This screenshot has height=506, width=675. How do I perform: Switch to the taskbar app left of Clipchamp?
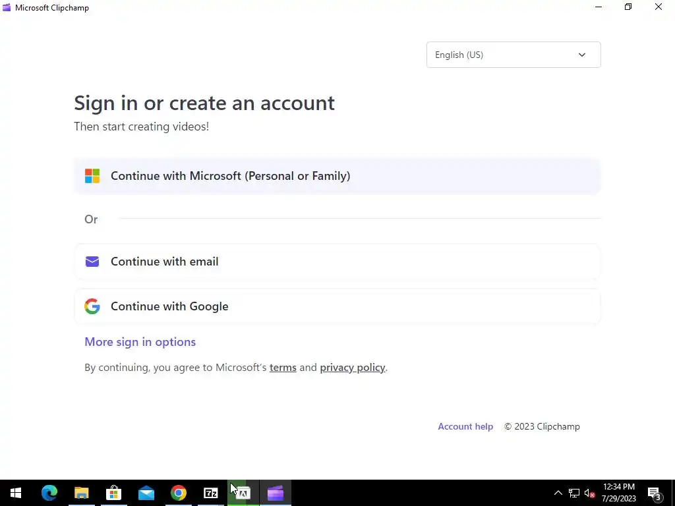pyautogui.click(x=243, y=493)
